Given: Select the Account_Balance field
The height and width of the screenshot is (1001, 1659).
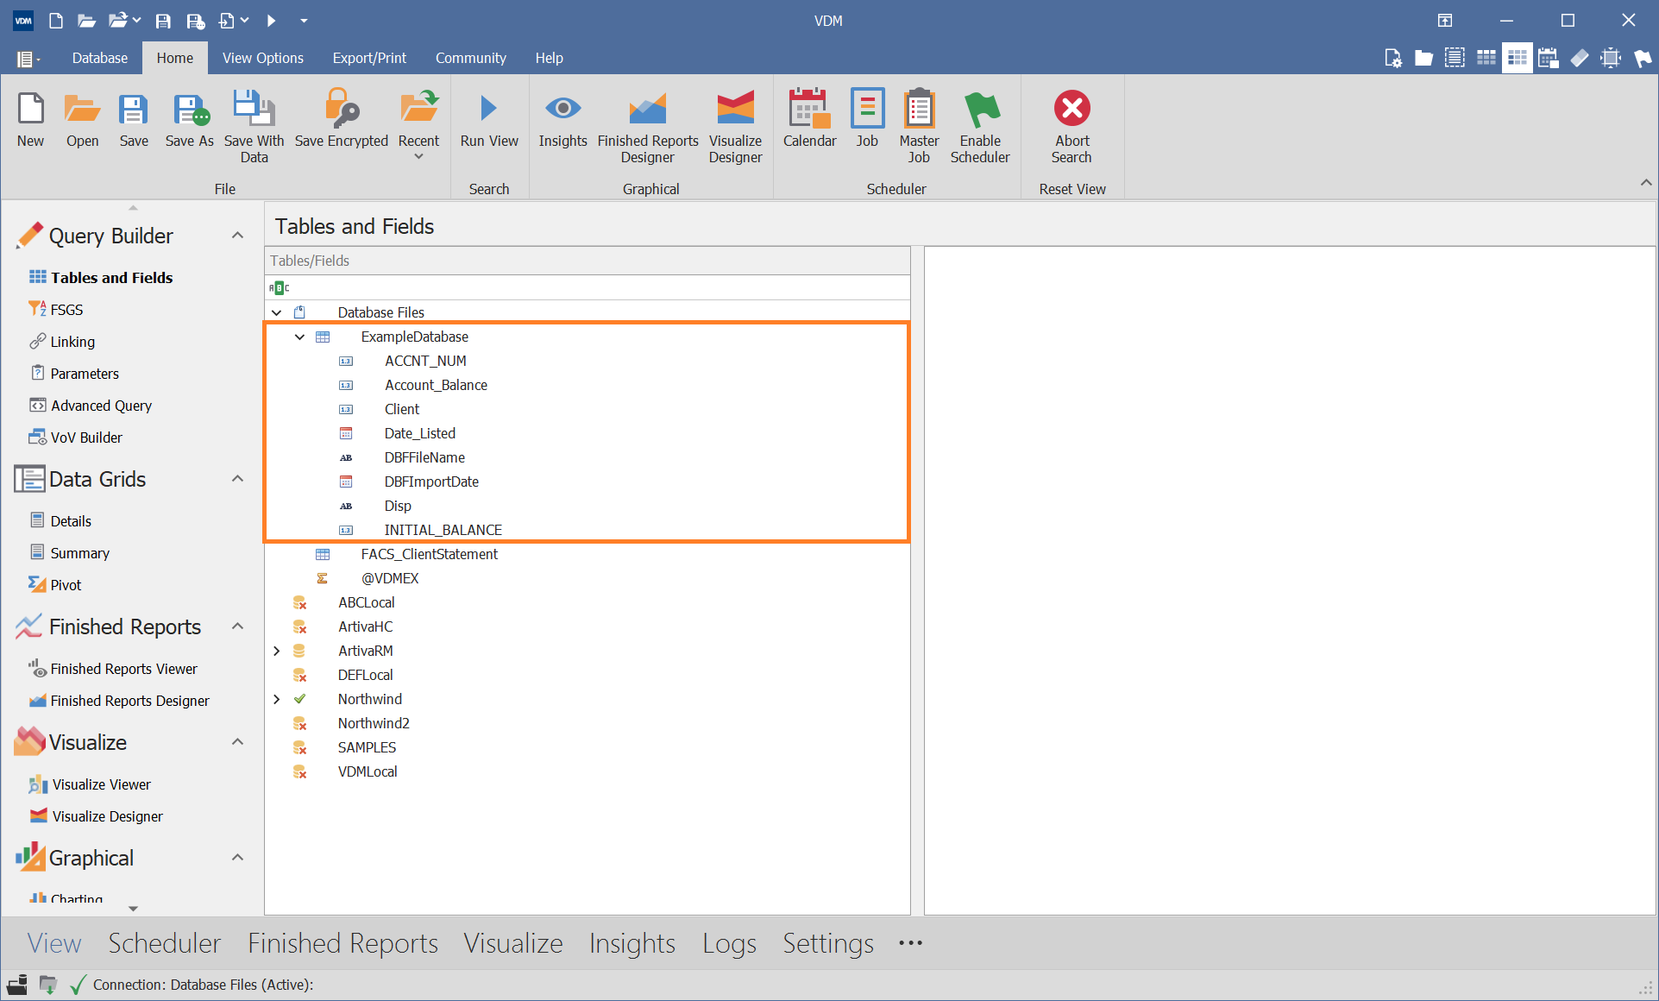Looking at the screenshot, I should [x=436, y=385].
